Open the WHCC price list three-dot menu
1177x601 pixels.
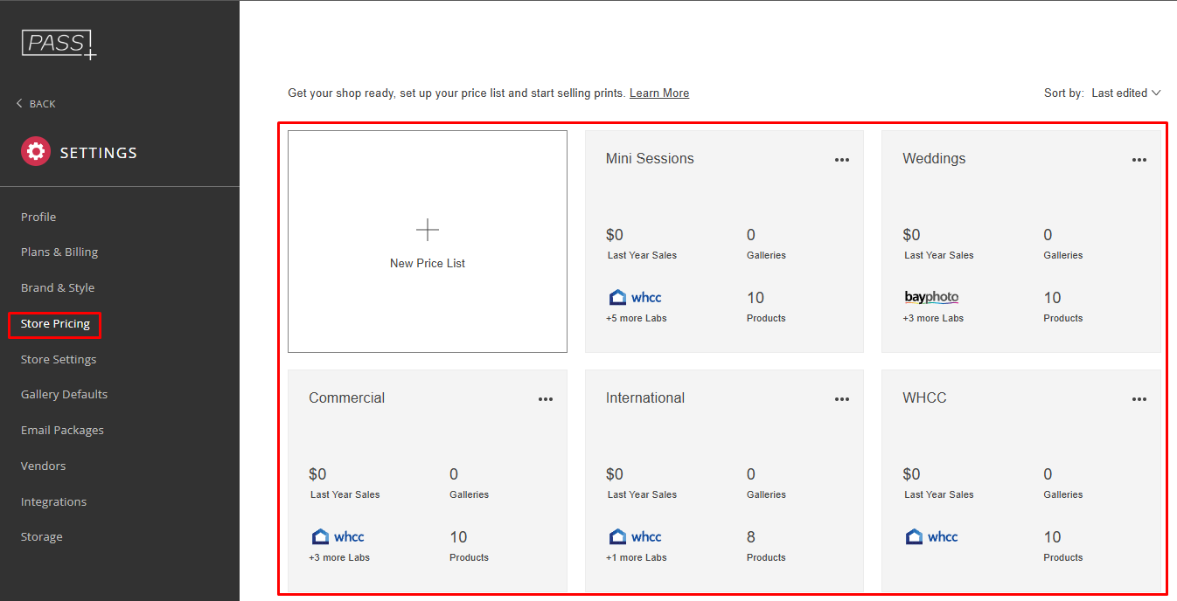pyautogui.click(x=1139, y=399)
